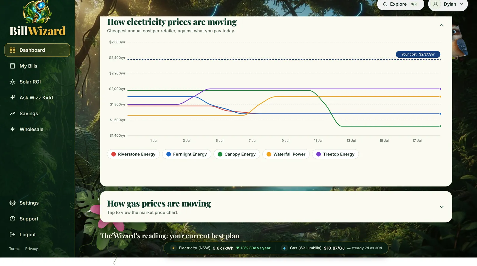Screen dimensions: 477x266
Task: Toggle Treetop Energy series in legend
Action: click(x=335, y=154)
